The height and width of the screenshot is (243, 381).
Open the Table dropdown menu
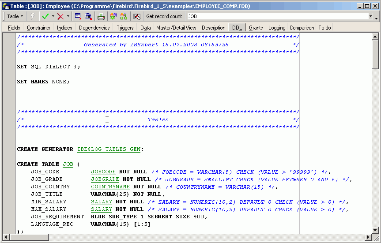[15, 16]
